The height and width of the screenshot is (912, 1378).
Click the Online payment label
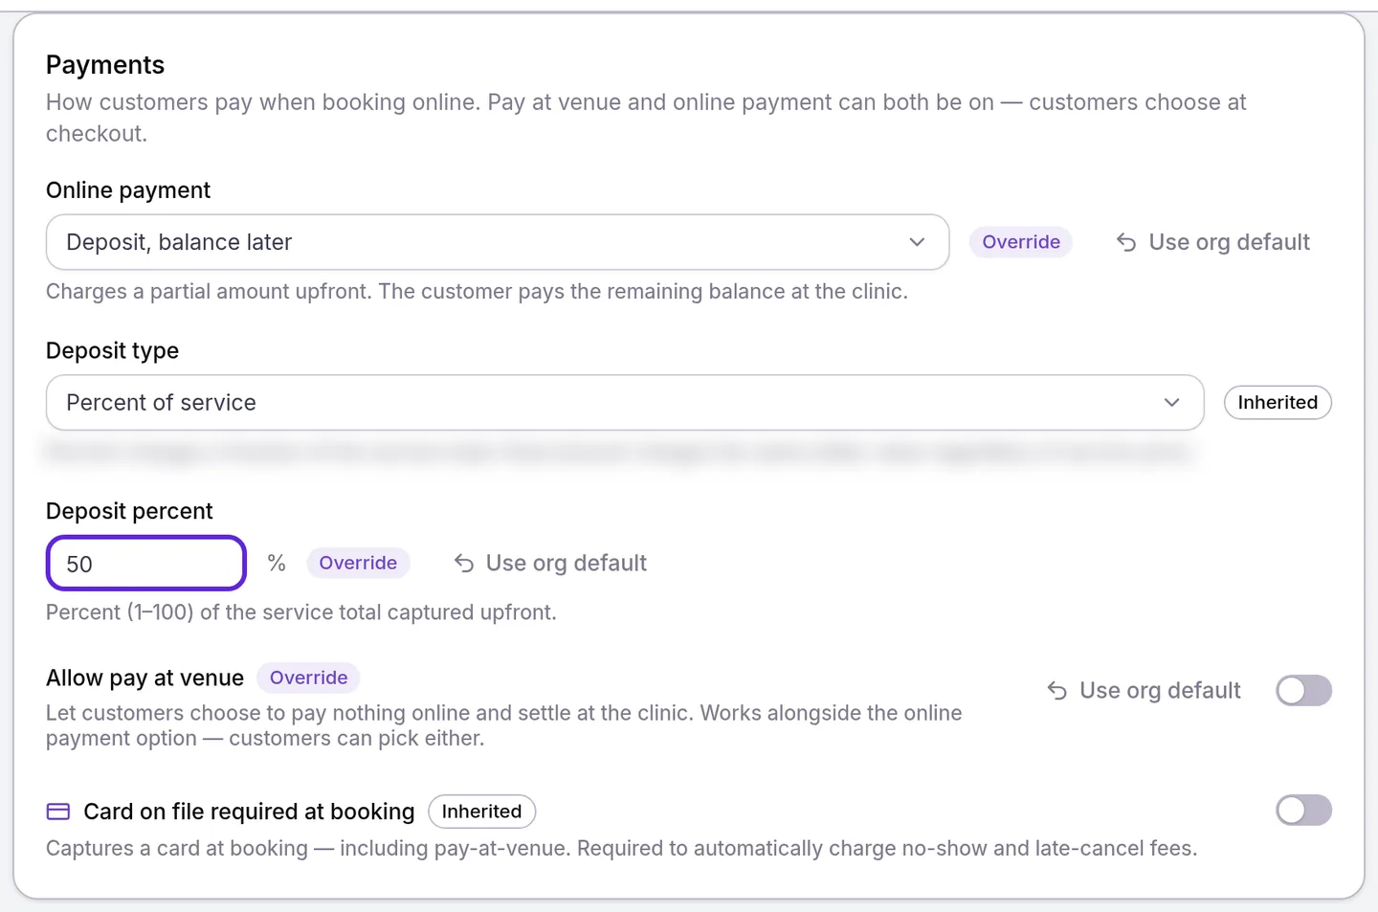(x=128, y=190)
